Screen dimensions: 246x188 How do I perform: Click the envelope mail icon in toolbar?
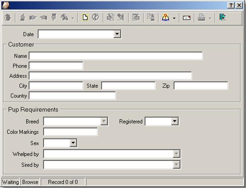click(187, 18)
